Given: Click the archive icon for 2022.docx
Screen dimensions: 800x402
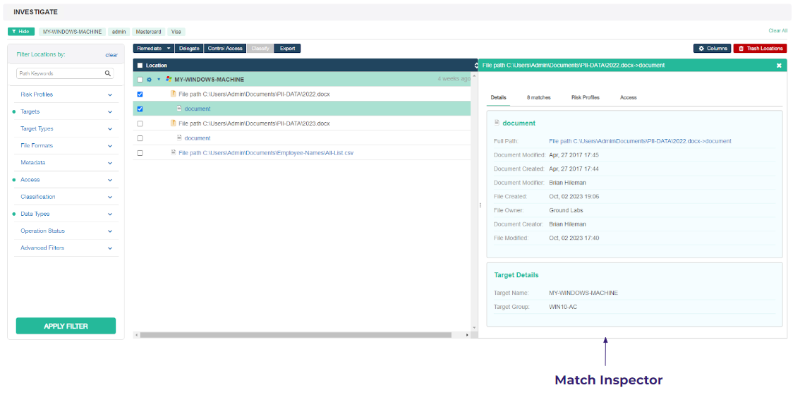Looking at the screenshot, I should click(173, 94).
